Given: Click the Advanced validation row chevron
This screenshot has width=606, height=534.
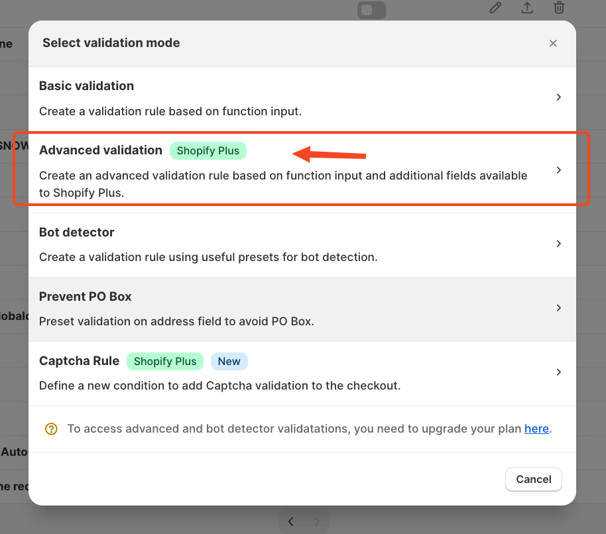Looking at the screenshot, I should point(558,170).
